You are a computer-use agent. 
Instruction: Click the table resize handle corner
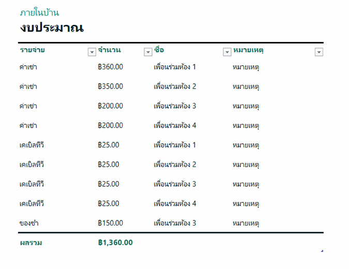322,251
